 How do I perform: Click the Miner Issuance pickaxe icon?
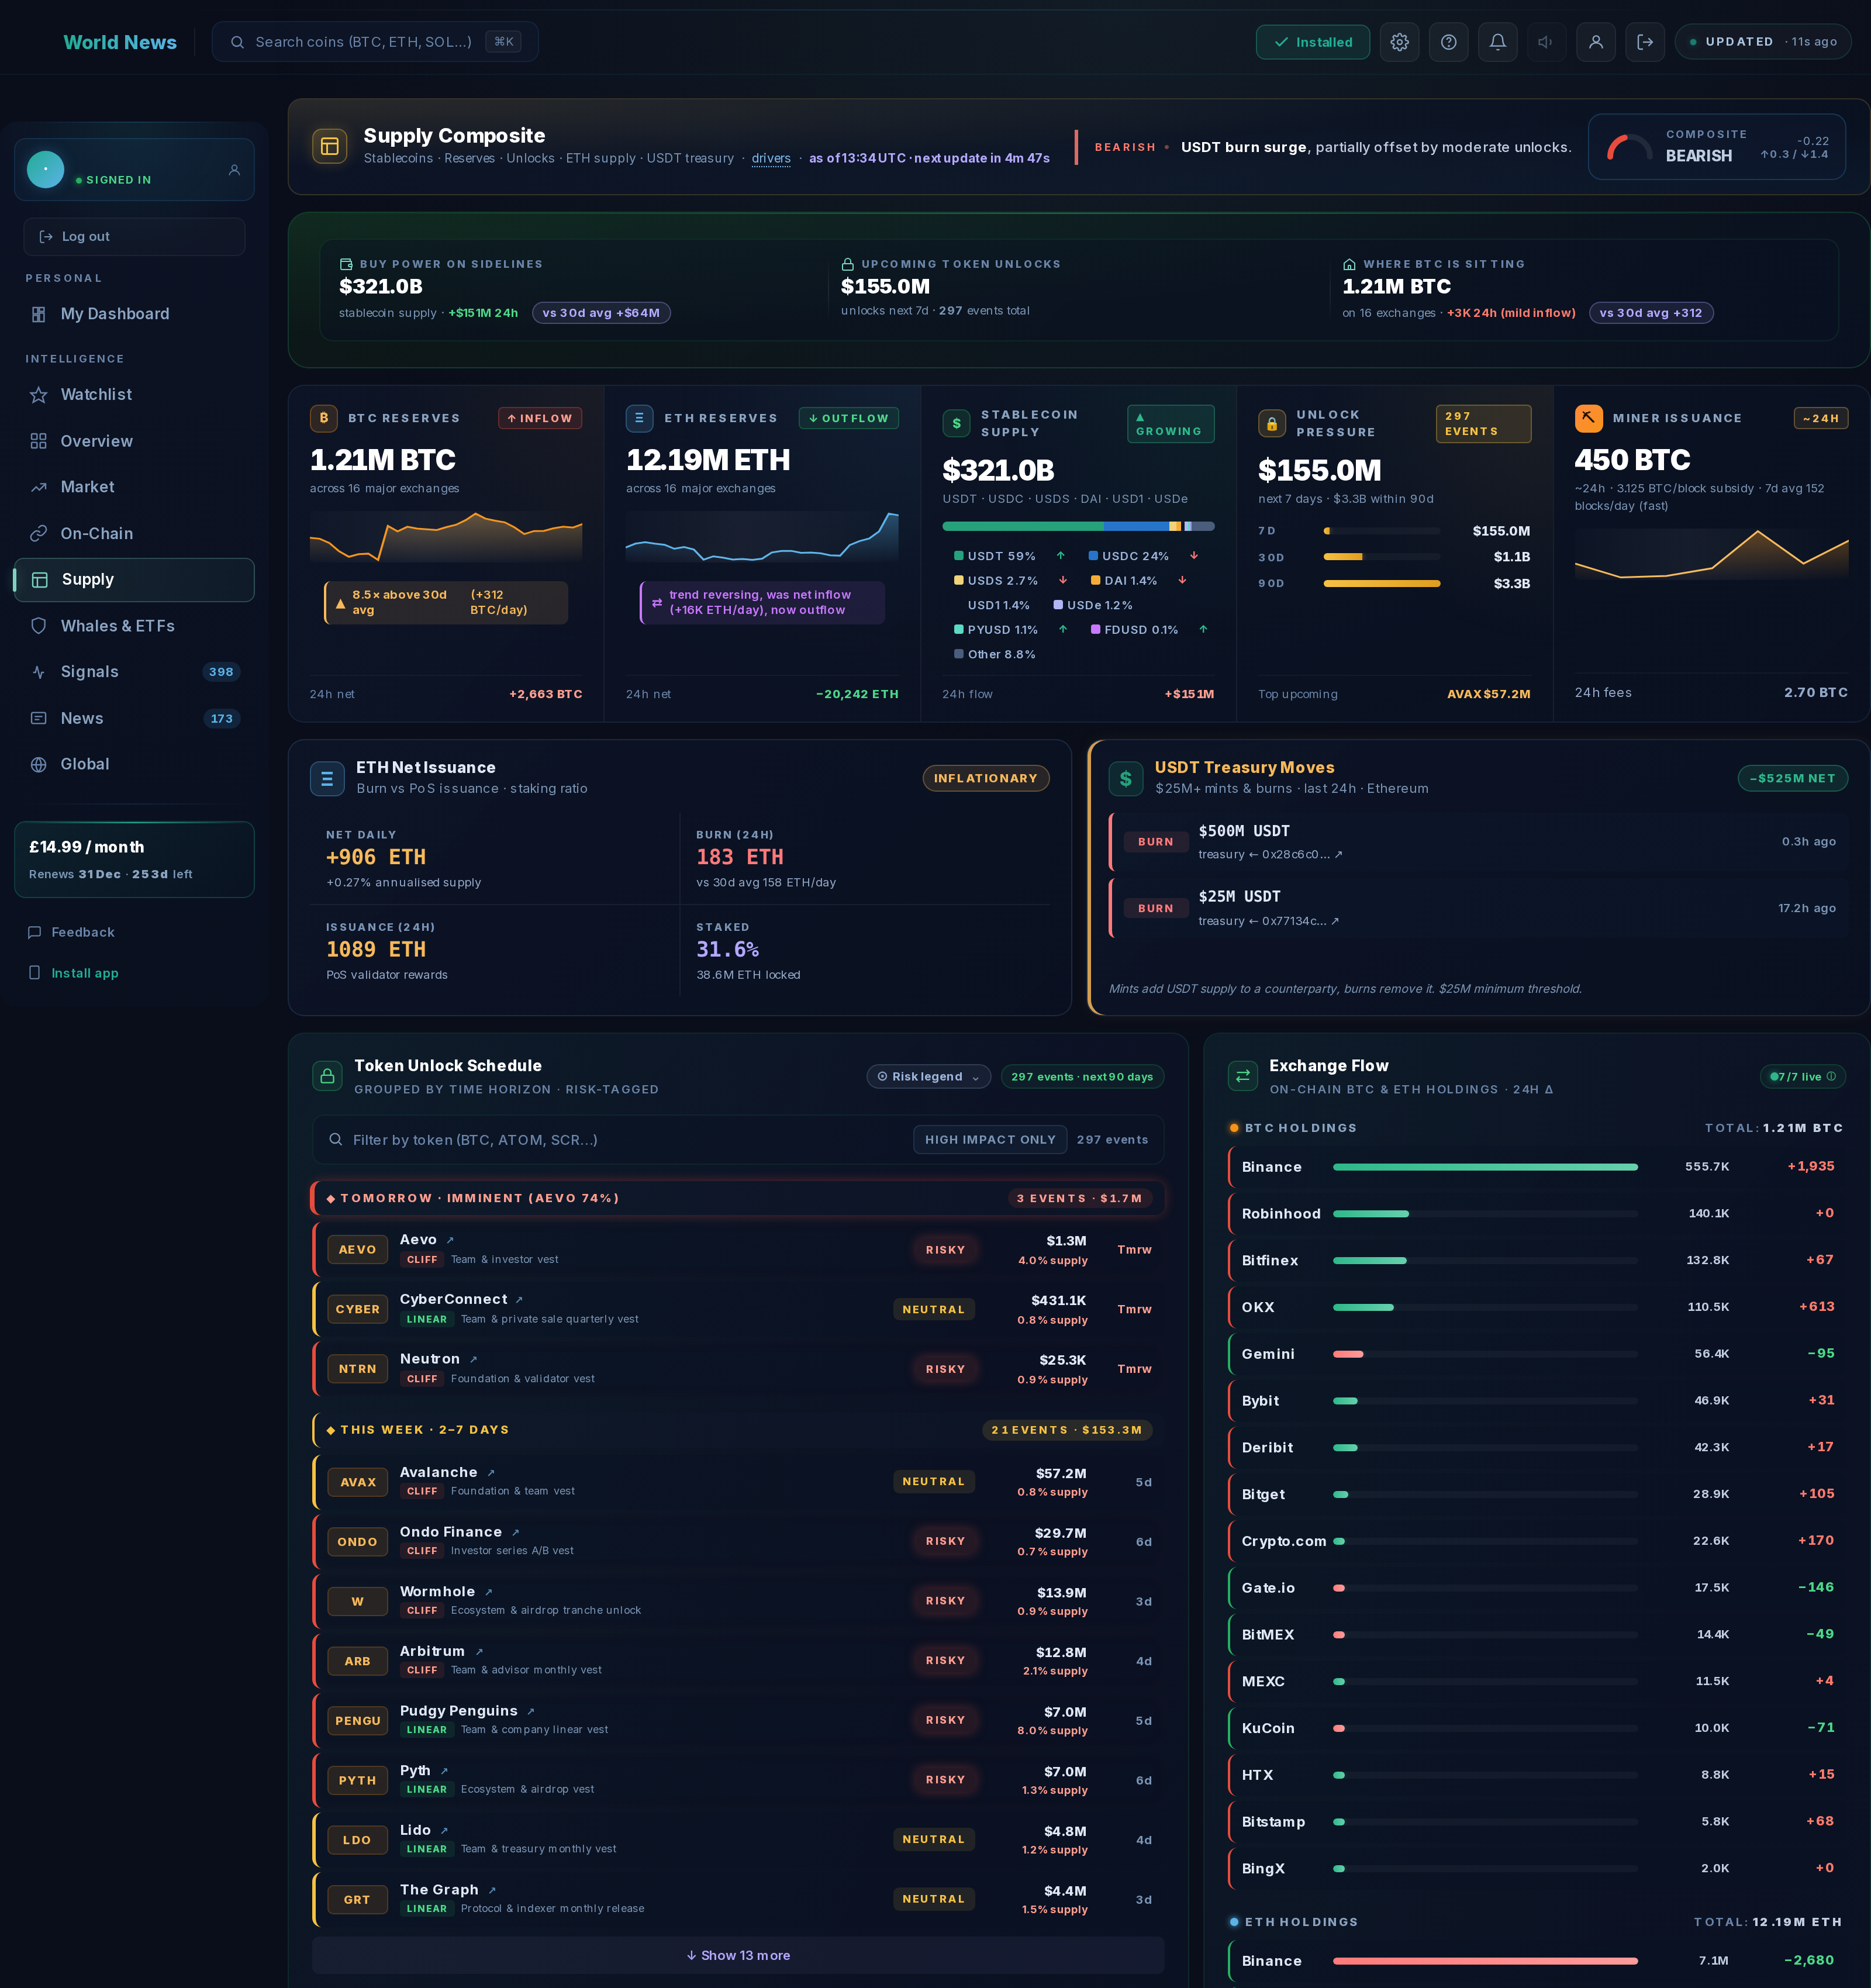point(1588,418)
